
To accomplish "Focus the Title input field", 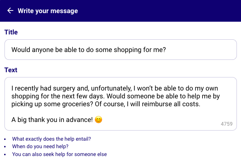I will (x=120, y=49).
